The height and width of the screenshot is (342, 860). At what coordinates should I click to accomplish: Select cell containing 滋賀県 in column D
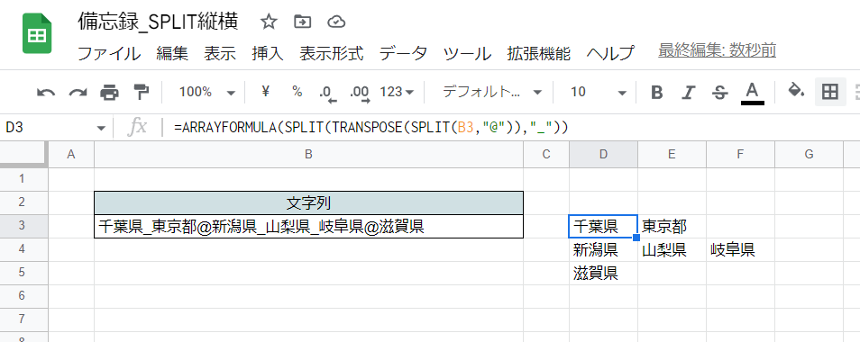point(603,273)
